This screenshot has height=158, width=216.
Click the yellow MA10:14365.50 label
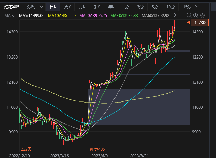63,15
